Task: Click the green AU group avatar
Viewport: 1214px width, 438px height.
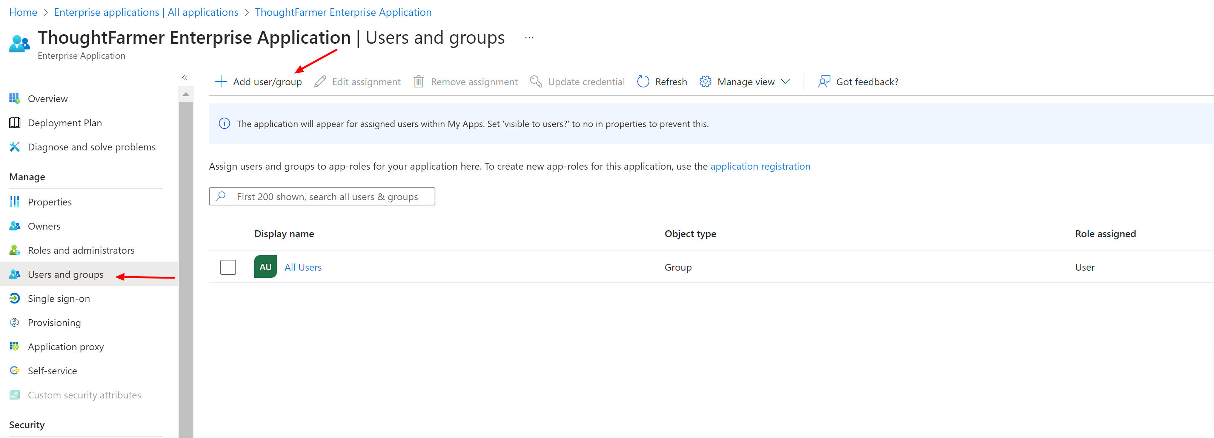Action: (x=265, y=266)
